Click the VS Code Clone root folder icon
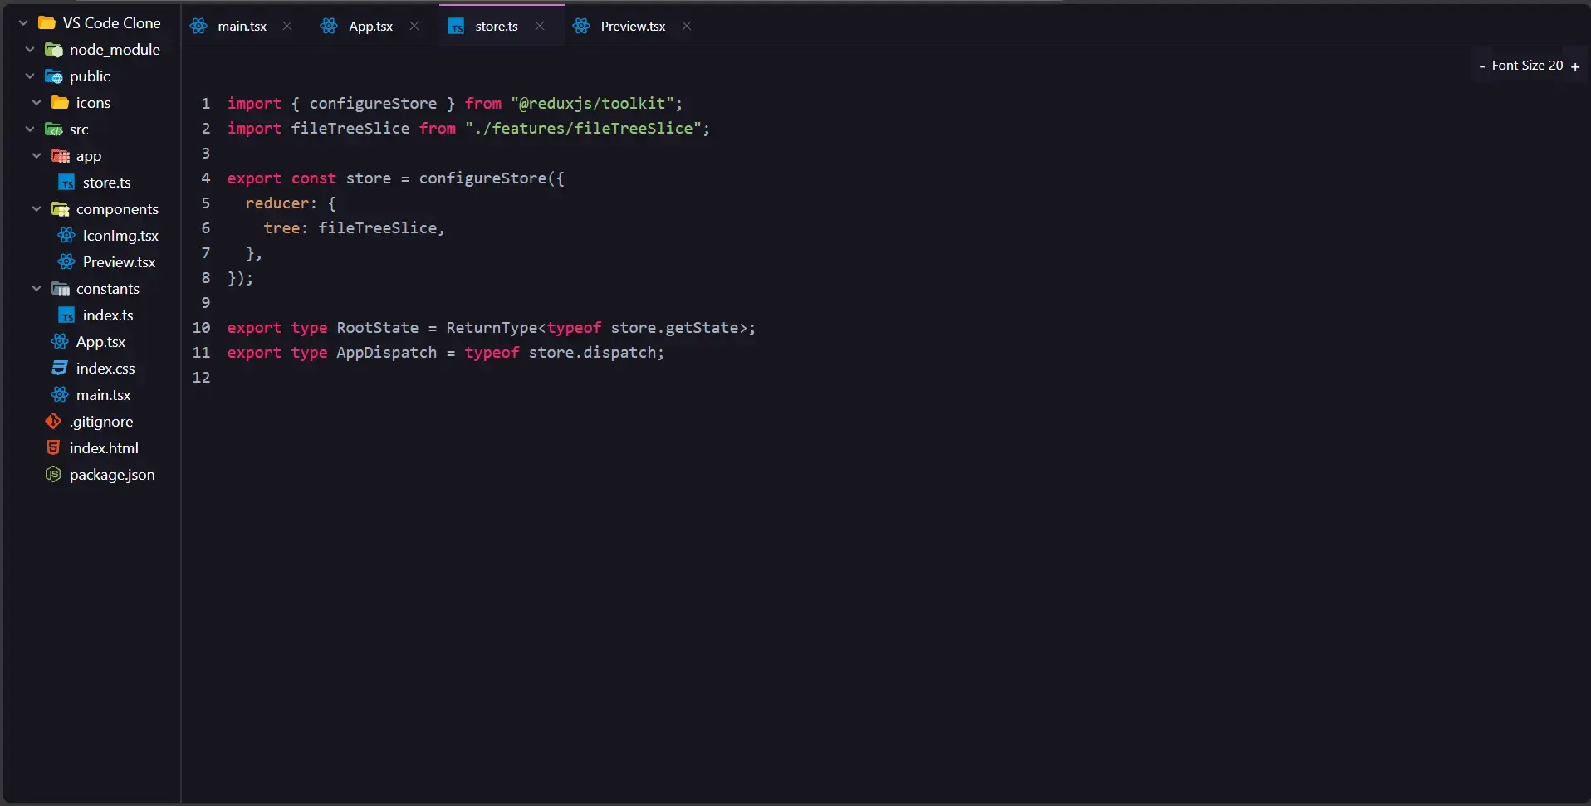Image resolution: width=1591 pixels, height=806 pixels. pyautogui.click(x=47, y=23)
